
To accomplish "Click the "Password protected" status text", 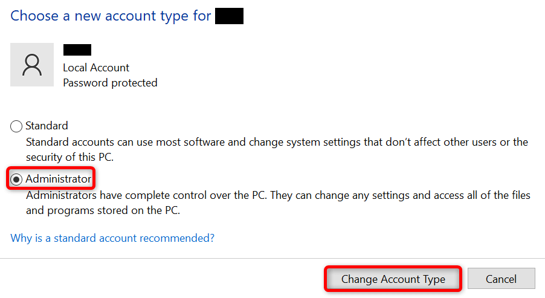I will 110,83.
